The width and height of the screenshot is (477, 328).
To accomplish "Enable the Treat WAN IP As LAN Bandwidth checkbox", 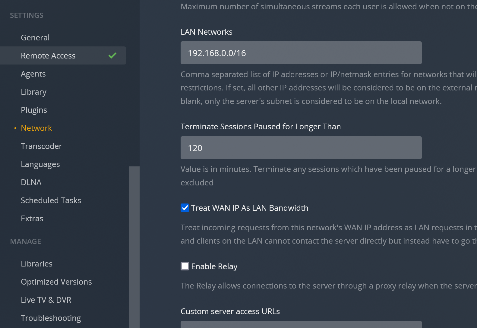I will coord(185,208).
